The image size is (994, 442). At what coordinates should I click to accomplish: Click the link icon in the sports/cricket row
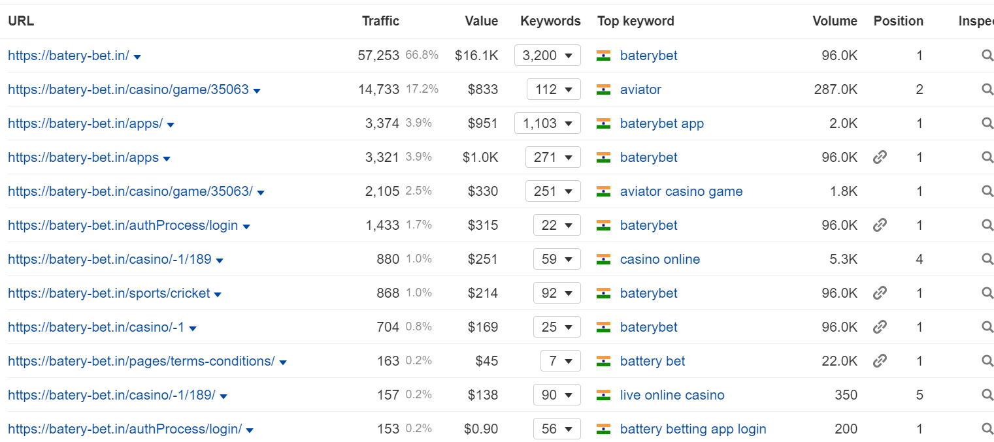pos(880,293)
